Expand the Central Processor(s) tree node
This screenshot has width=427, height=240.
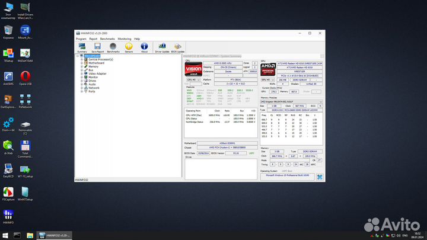pos(82,59)
